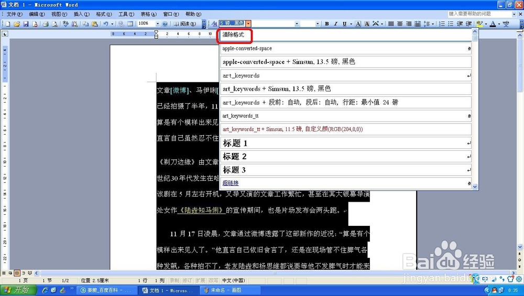This screenshot has width=524, height=296.
Task: Switch to print layout view button
Action: click(17, 273)
